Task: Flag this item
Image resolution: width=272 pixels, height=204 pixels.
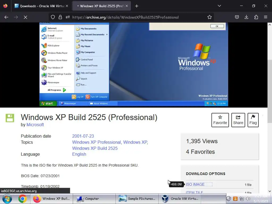Action: tap(253, 120)
